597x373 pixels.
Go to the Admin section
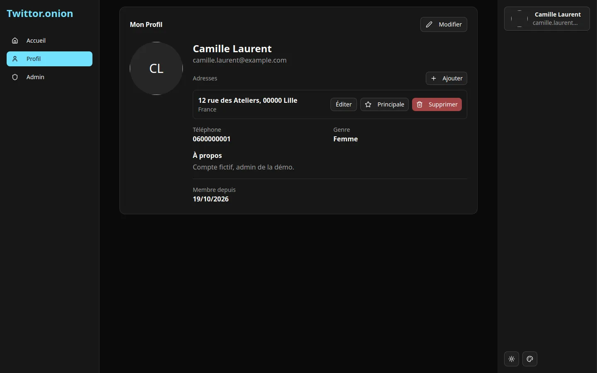tap(49, 77)
